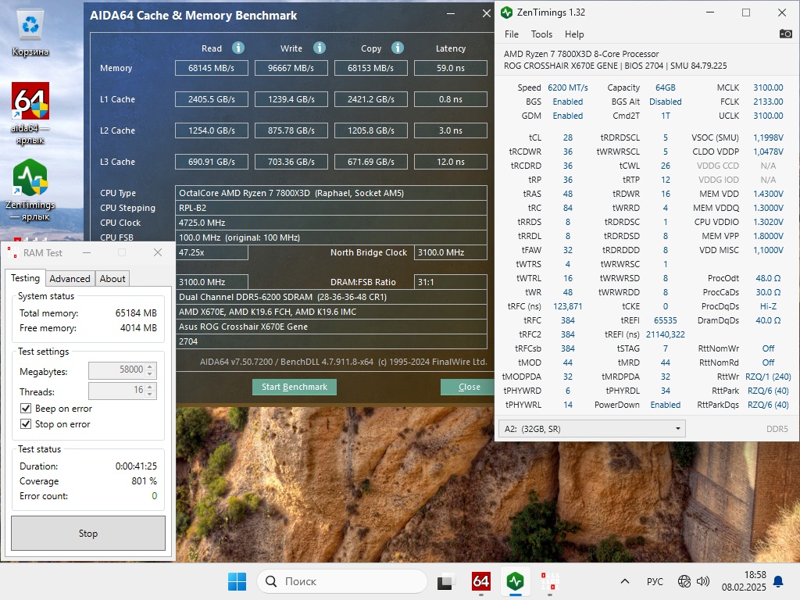Click tCL value 28 in ZenTimings
This screenshot has width=800, height=600.
pos(568,137)
